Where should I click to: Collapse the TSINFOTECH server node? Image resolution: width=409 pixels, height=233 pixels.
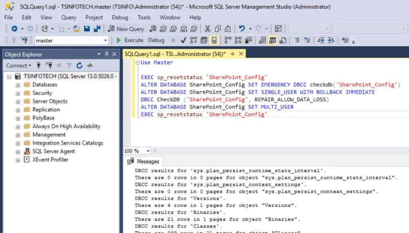pyautogui.click(x=9, y=77)
